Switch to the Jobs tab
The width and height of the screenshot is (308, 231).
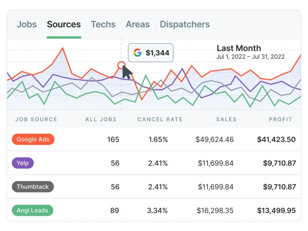click(27, 24)
